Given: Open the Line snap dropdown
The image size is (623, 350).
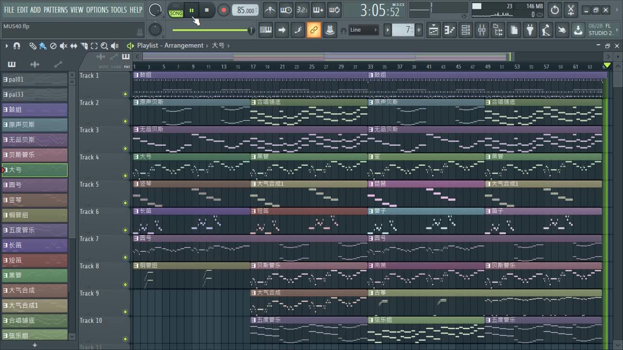Looking at the screenshot, I should pos(363,30).
